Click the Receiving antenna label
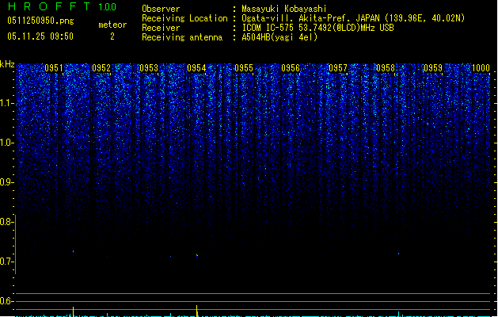 [x=182, y=37]
